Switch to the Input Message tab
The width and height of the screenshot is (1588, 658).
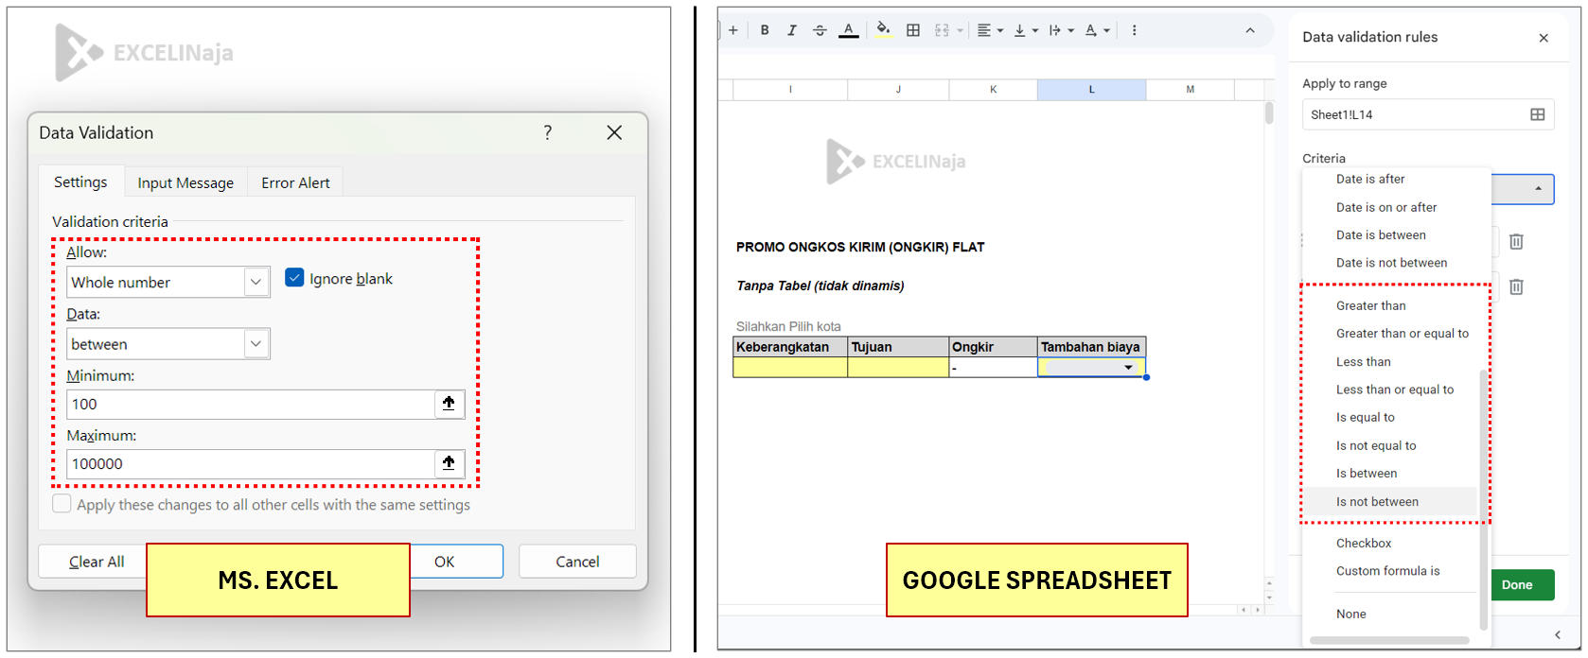tap(185, 182)
